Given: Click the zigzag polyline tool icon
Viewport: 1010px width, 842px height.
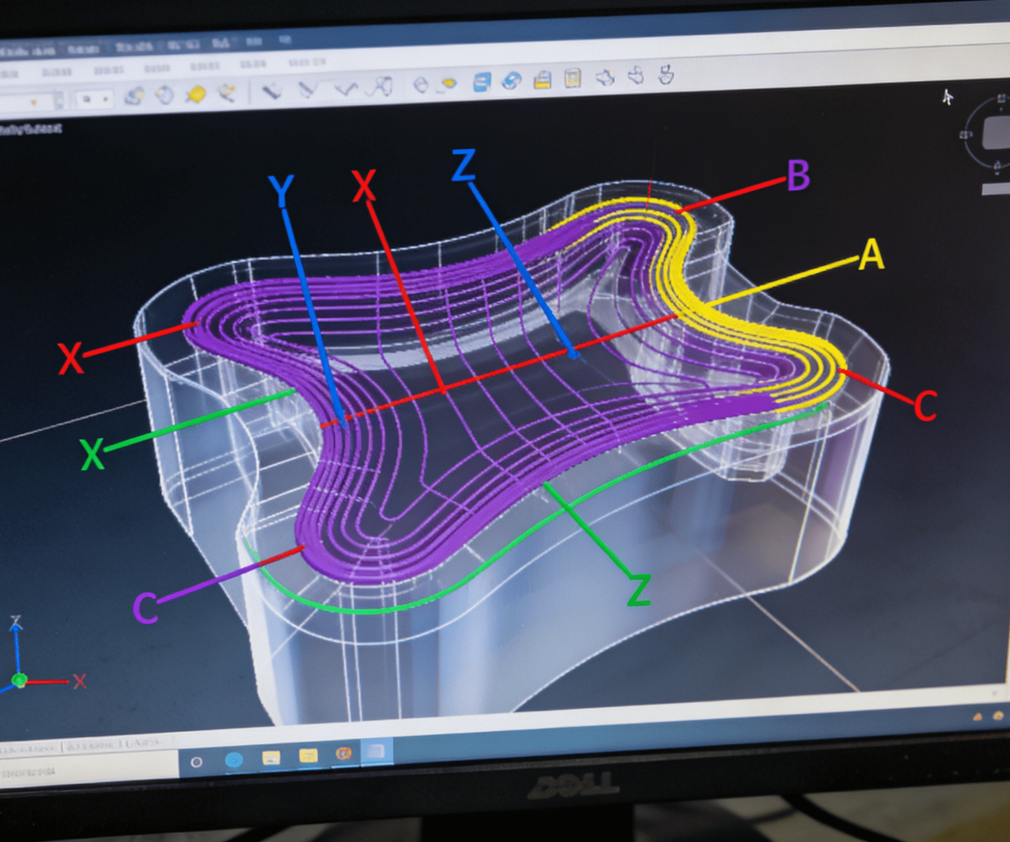Looking at the screenshot, I should pyautogui.click(x=346, y=88).
